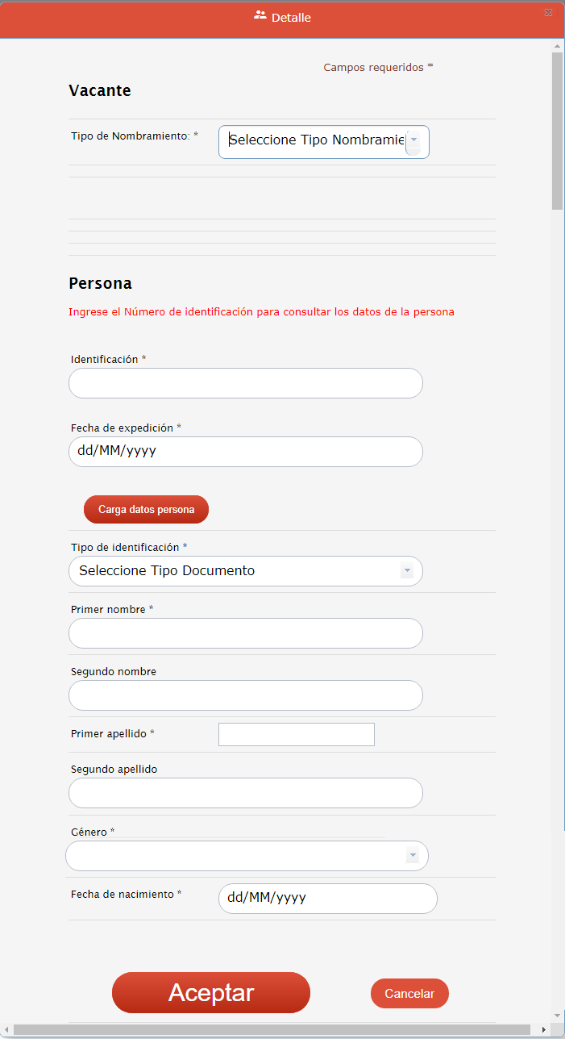This screenshot has width=565, height=1039.
Task: Click the vertical scrollbar down arrow
Action: [x=557, y=1015]
